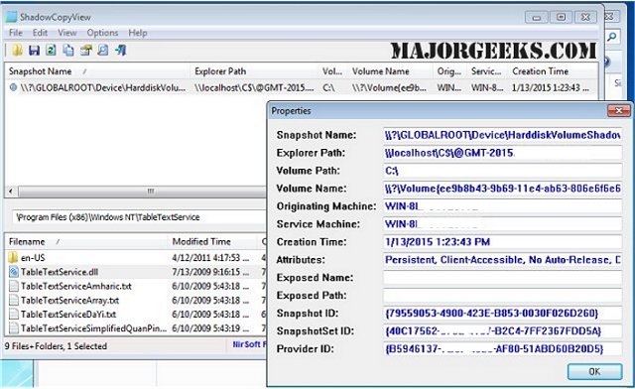Open the NirSoft link in the status bar
Screen dimensions: 635x389
coord(249,344)
